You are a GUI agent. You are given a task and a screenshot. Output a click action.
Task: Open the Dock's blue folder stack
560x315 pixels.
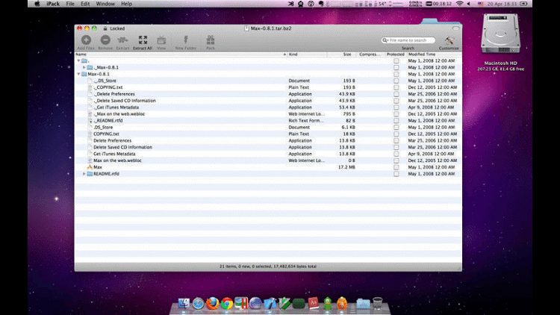click(363, 304)
